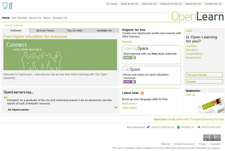
Task: Open the Educators link
Action: [x=192, y=50]
